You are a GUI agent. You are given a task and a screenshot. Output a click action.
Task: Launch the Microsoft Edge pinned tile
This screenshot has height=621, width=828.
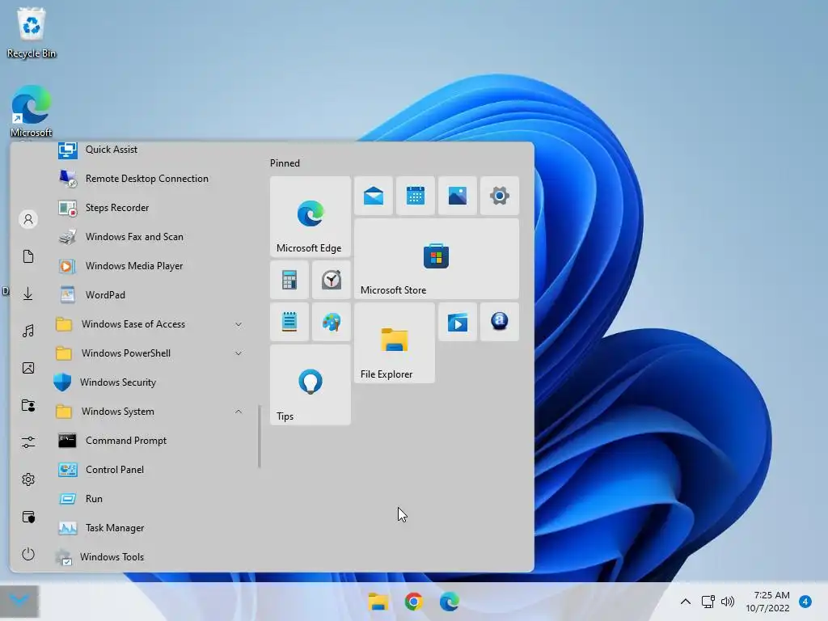pos(310,217)
